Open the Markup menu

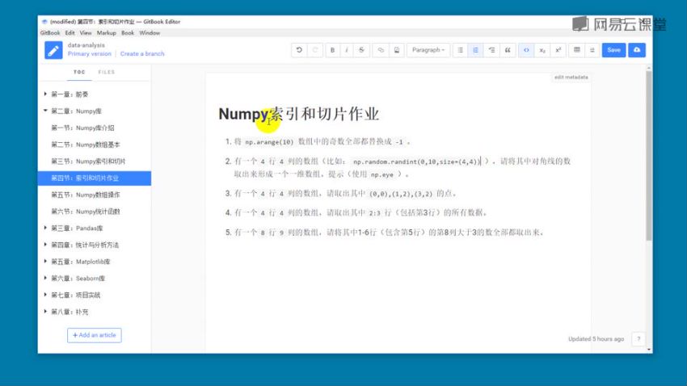pyautogui.click(x=107, y=33)
